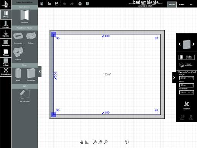Decrease the Raumhöhe value
Image resolution: width=197 pixels, height=148 pixels.
(189, 92)
